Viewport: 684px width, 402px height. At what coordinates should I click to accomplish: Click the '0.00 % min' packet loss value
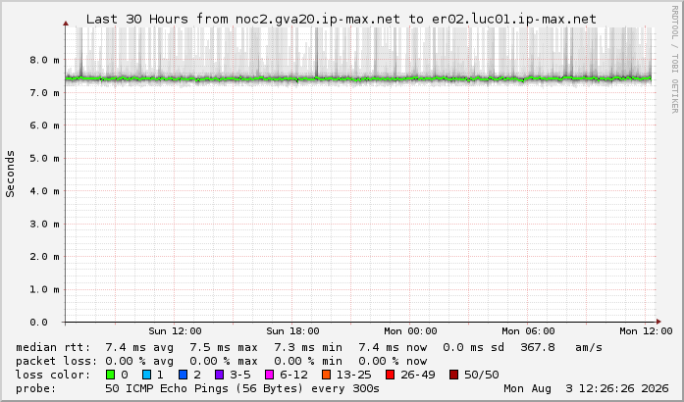(x=308, y=361)
